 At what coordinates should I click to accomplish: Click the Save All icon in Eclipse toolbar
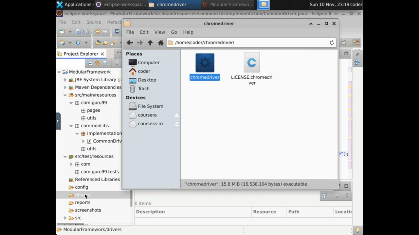point(86,32)
